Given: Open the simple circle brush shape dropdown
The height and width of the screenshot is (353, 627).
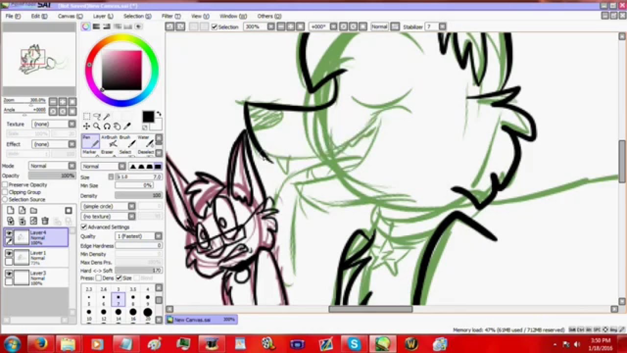Looking at the screenshot, I should pos(108,206).
